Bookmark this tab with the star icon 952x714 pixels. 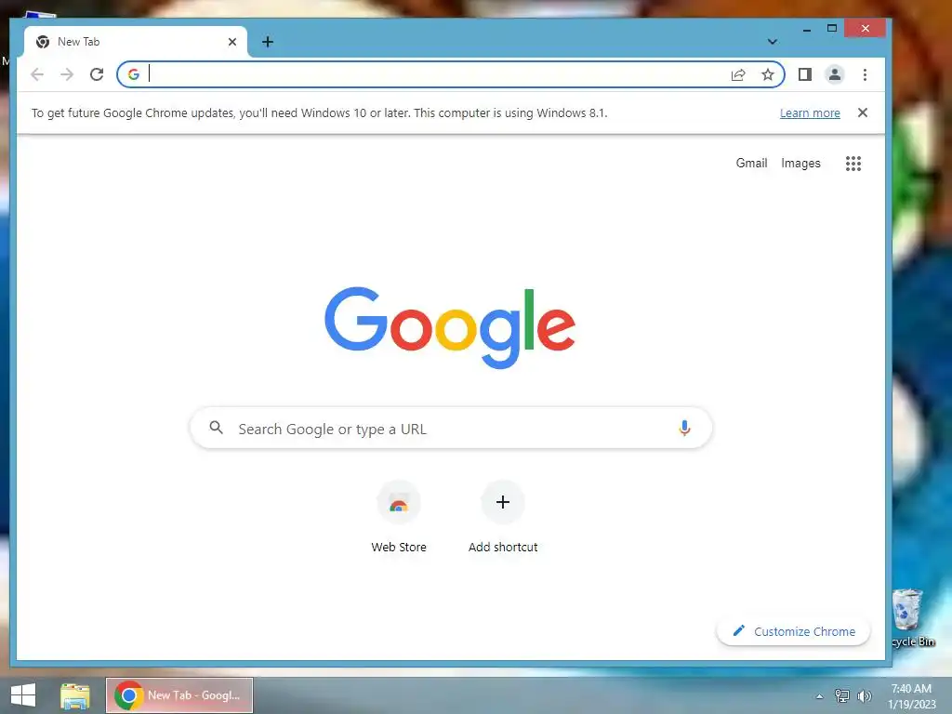coord(767,74)
